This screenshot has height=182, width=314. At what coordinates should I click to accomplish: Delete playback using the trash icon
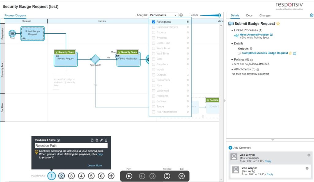pyautogui.click(x=106, y=140)
